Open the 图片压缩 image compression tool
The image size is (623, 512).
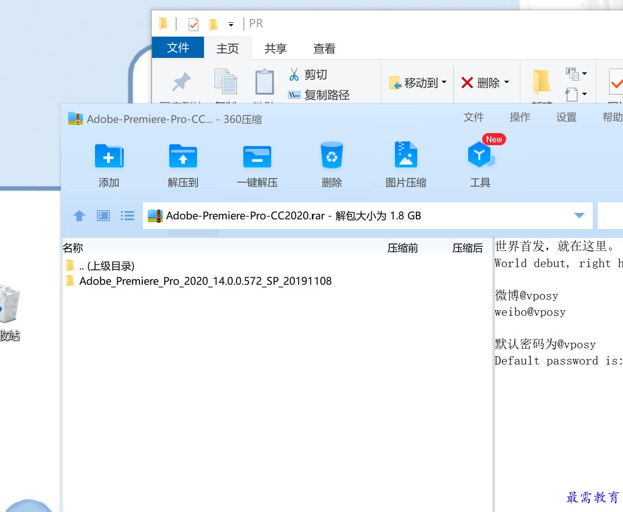pos(406,154)
